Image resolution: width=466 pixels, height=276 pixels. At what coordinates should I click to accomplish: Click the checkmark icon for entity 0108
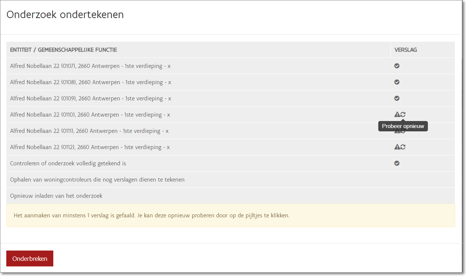click(x=397, y=82)
